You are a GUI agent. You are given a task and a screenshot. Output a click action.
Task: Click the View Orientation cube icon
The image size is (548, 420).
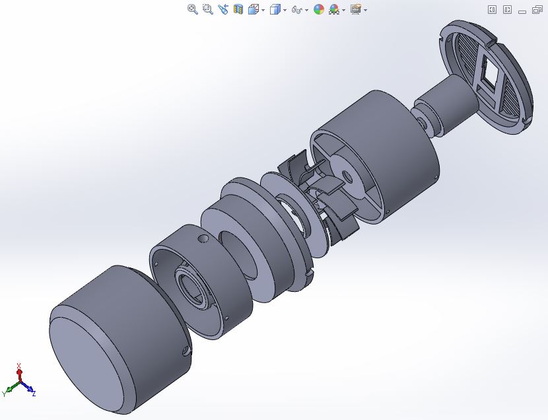coord(254,9)
